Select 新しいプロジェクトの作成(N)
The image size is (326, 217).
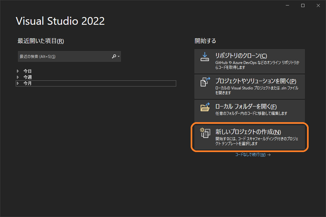click(249, 137)
